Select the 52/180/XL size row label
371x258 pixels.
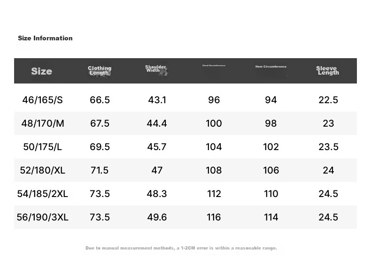click(43, 170)
